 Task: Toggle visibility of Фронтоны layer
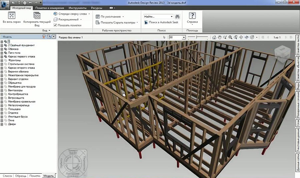tap(6, 60)
